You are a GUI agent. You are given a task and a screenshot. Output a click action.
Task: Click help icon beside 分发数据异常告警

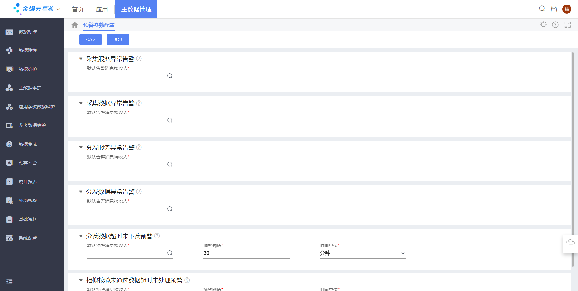[139, 192]
